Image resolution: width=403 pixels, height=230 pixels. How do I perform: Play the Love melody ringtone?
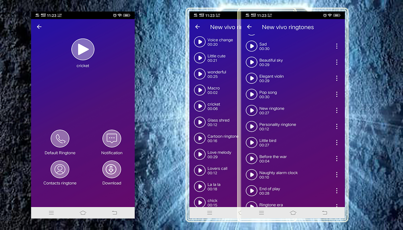[200, 154]
